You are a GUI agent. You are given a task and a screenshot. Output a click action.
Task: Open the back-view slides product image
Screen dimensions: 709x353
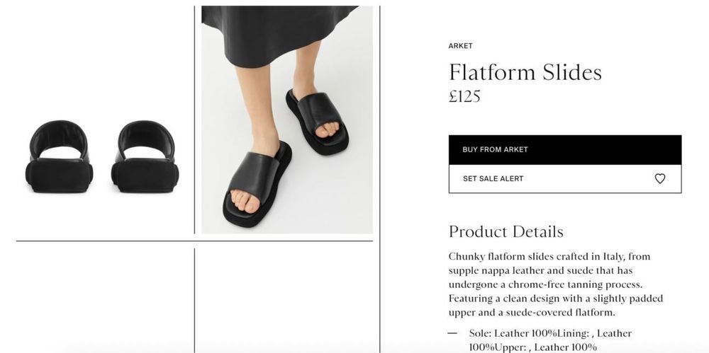point(104,157)
